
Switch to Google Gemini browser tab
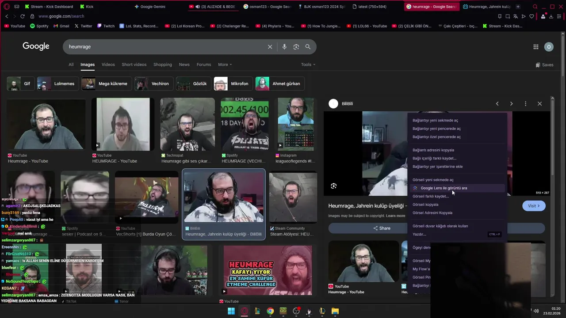tap(149, 7)
